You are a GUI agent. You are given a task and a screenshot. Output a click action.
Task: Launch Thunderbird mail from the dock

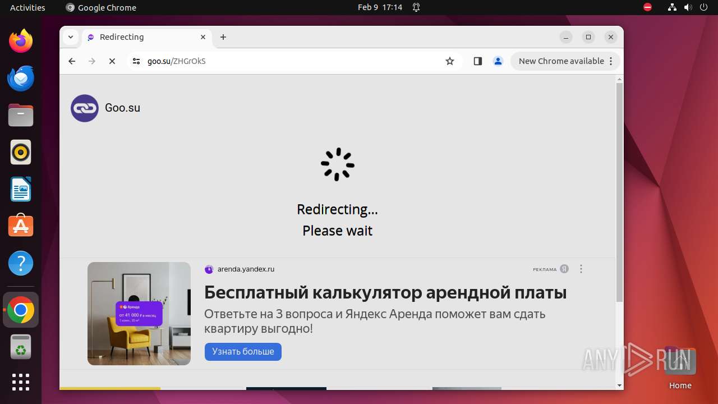tap(21, 78)
